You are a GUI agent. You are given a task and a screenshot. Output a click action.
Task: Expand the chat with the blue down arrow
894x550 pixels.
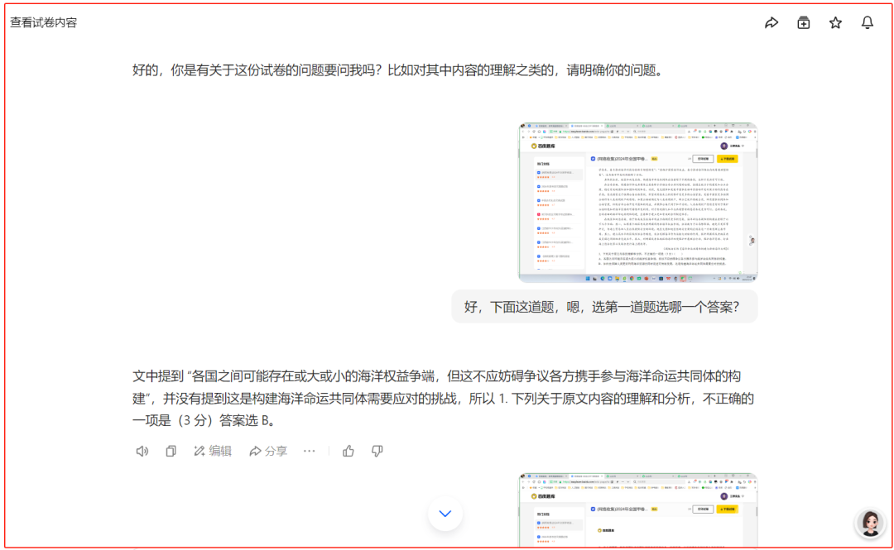pyautogui.click(x=445, y=513)
